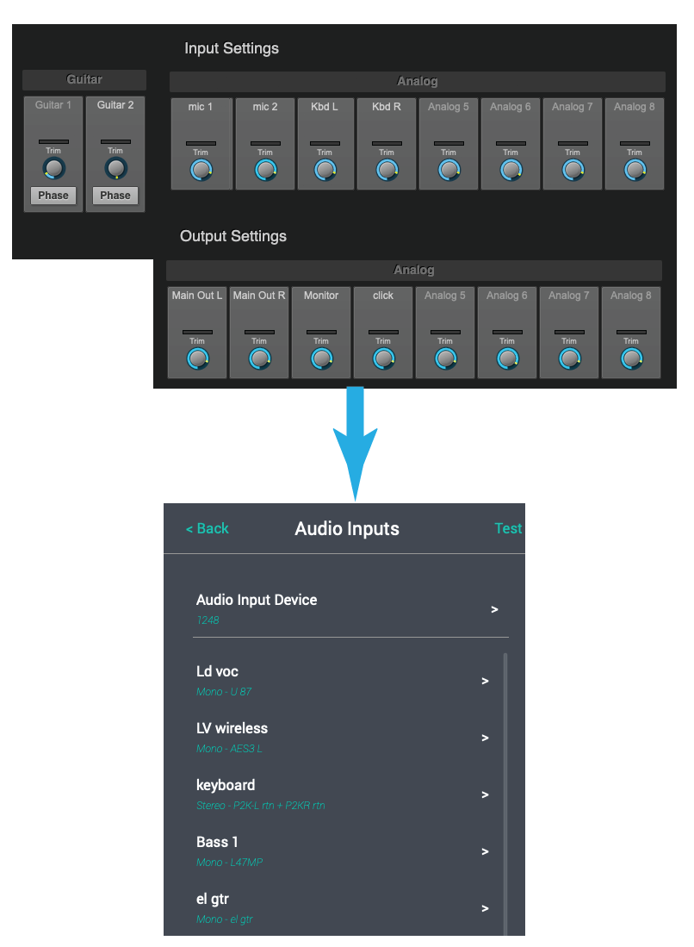This screenshot has width=694, height=947.
Task: Click the output Analog 7 trim knob
Action: click(x=570, y=358)
